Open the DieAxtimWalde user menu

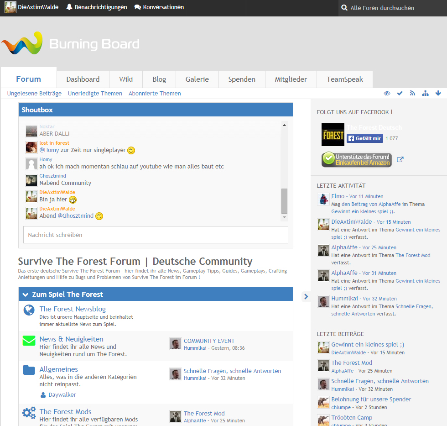coord(31,7)
